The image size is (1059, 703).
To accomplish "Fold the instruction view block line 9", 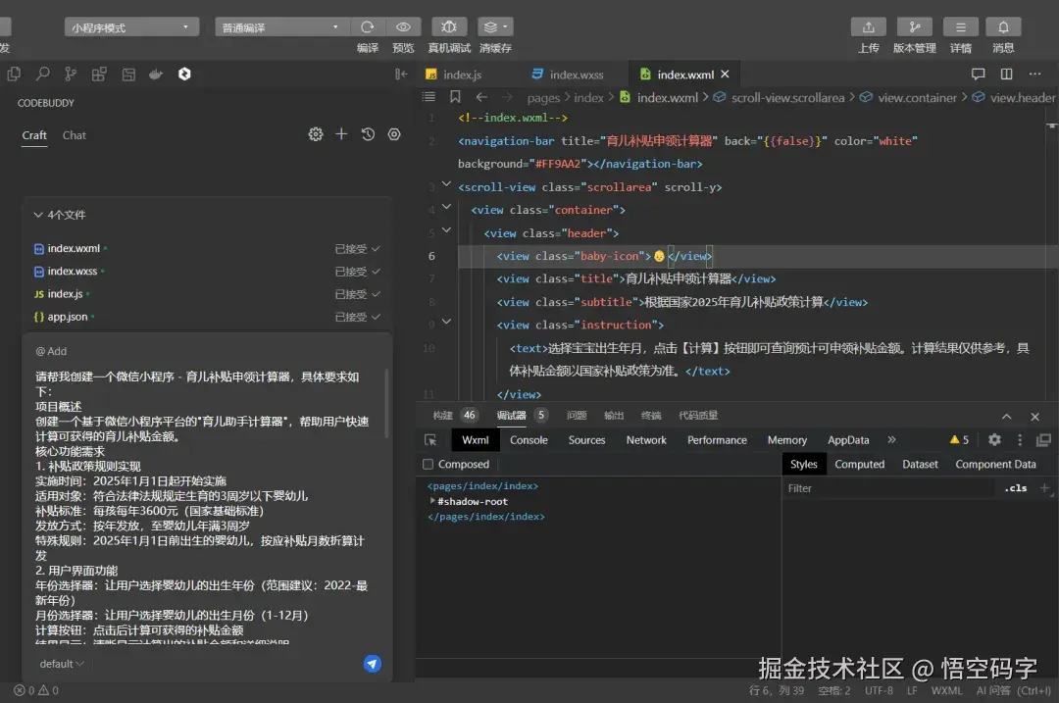I will 446,322.
